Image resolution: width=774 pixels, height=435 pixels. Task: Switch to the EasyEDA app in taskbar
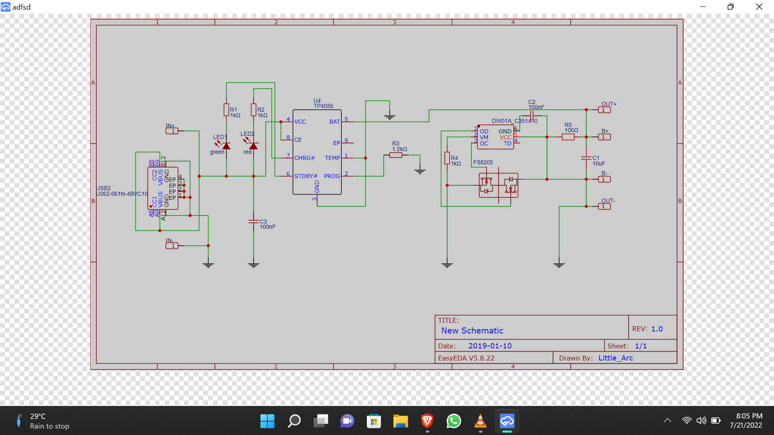(x=507, y=421)
